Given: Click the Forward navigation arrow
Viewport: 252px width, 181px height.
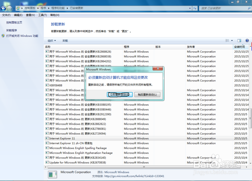Looking at the screenshot, I should click(x=10, y=8).
